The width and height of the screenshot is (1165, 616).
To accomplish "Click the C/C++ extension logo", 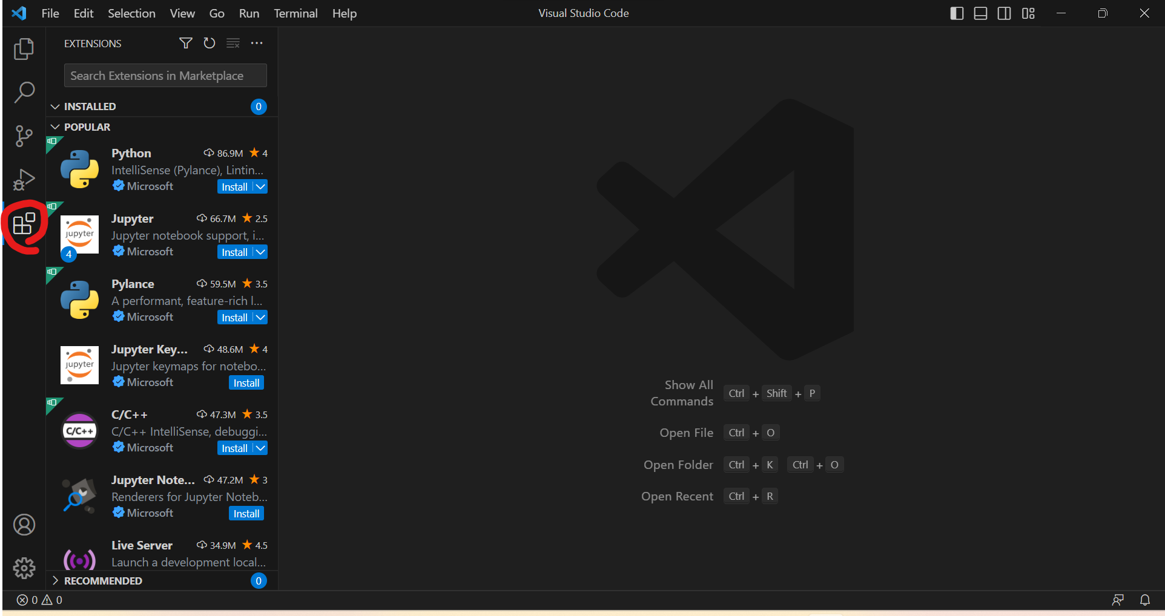I will [x=79, y=430].
